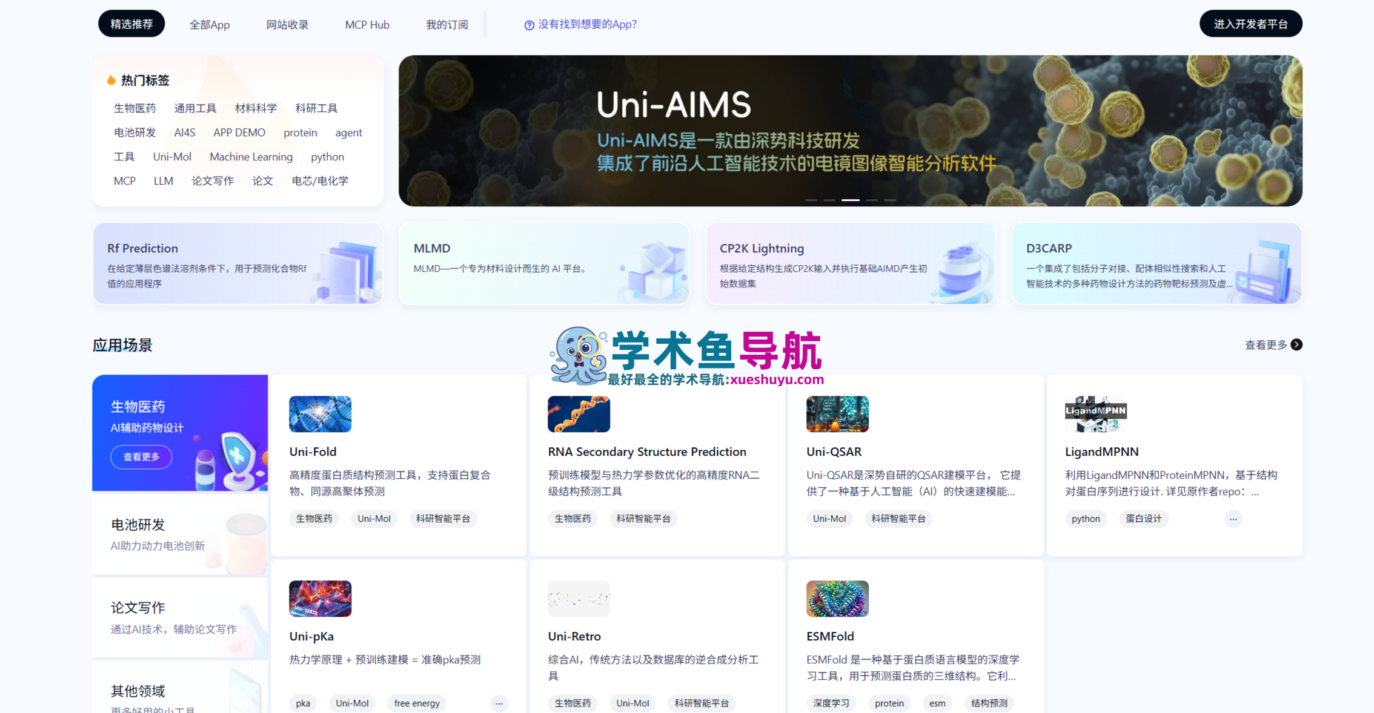Viewport: 1374px width, 713px height.
Task: Click the free energy tag on Uni-pKa
Action: point(417,703)
